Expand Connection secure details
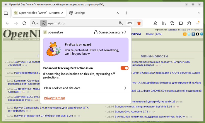205x123 pixels. coord(110,32)
